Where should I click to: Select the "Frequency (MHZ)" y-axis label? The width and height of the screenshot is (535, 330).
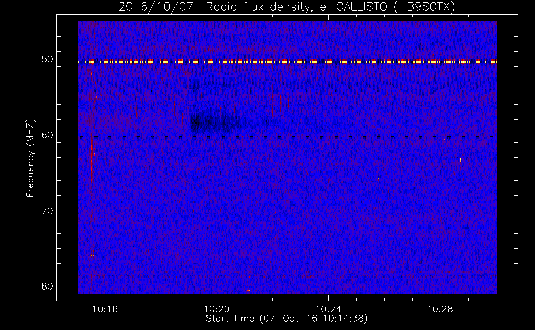coord(30,158)
